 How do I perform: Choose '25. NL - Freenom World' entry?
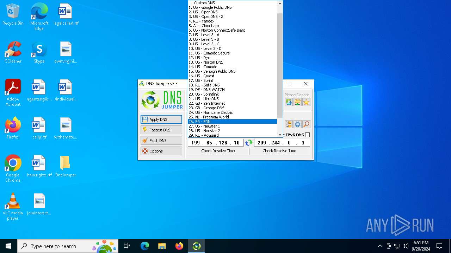click(233, 117)
